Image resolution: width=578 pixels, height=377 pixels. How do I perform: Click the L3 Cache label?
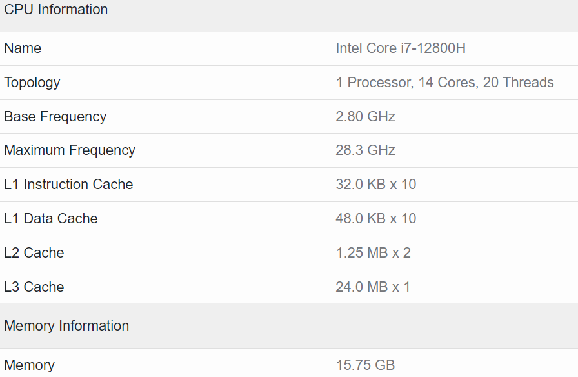34,287
